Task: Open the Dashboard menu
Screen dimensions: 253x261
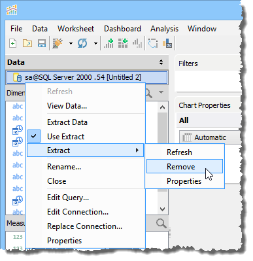Action: click(122, 29)
